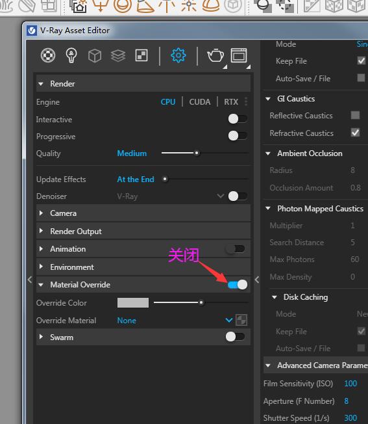Expand the Environment section
This screenshot has height=424, width=368.
(x=41, y=267)
